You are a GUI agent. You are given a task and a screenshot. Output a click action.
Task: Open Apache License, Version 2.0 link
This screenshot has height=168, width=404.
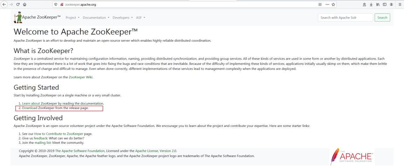156,151
